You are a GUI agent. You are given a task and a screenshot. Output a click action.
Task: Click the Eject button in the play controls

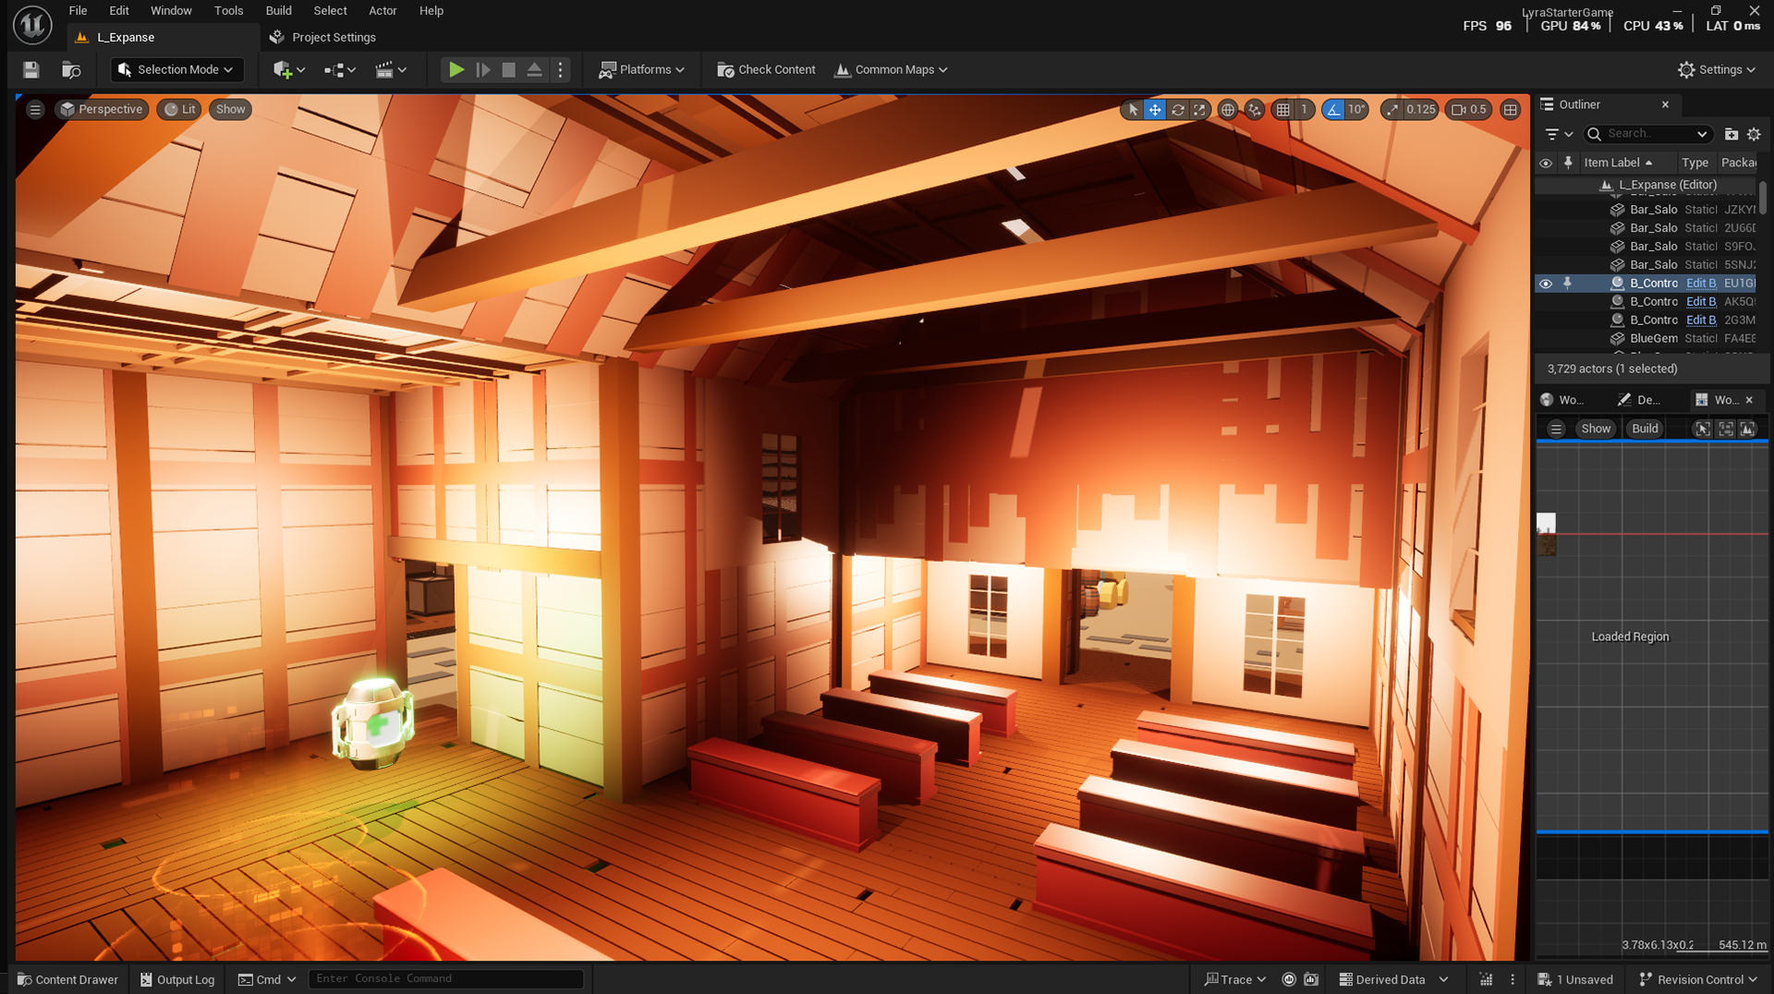[534, 69]
